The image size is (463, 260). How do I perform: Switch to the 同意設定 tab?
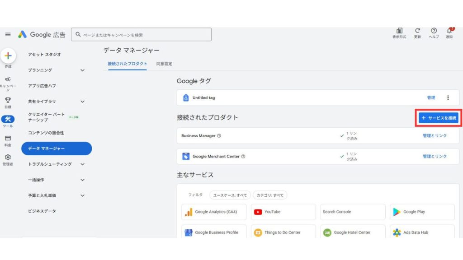[164, 64]
